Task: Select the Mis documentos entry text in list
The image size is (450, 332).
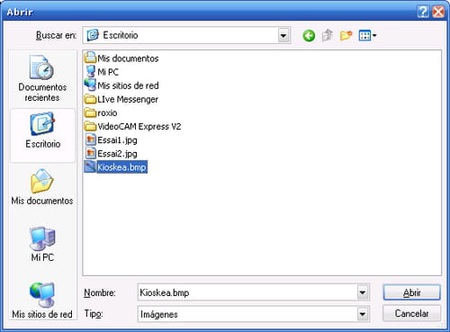Action: click(128, 58)
